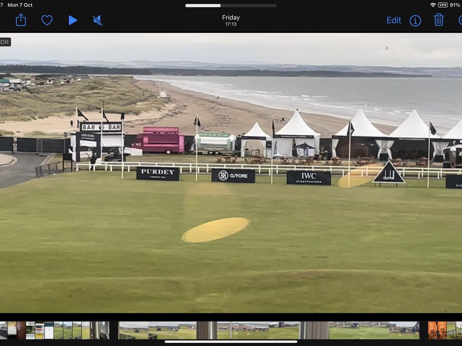
Task: Tap the home indicator bar
Action: [x=231, y=342]
